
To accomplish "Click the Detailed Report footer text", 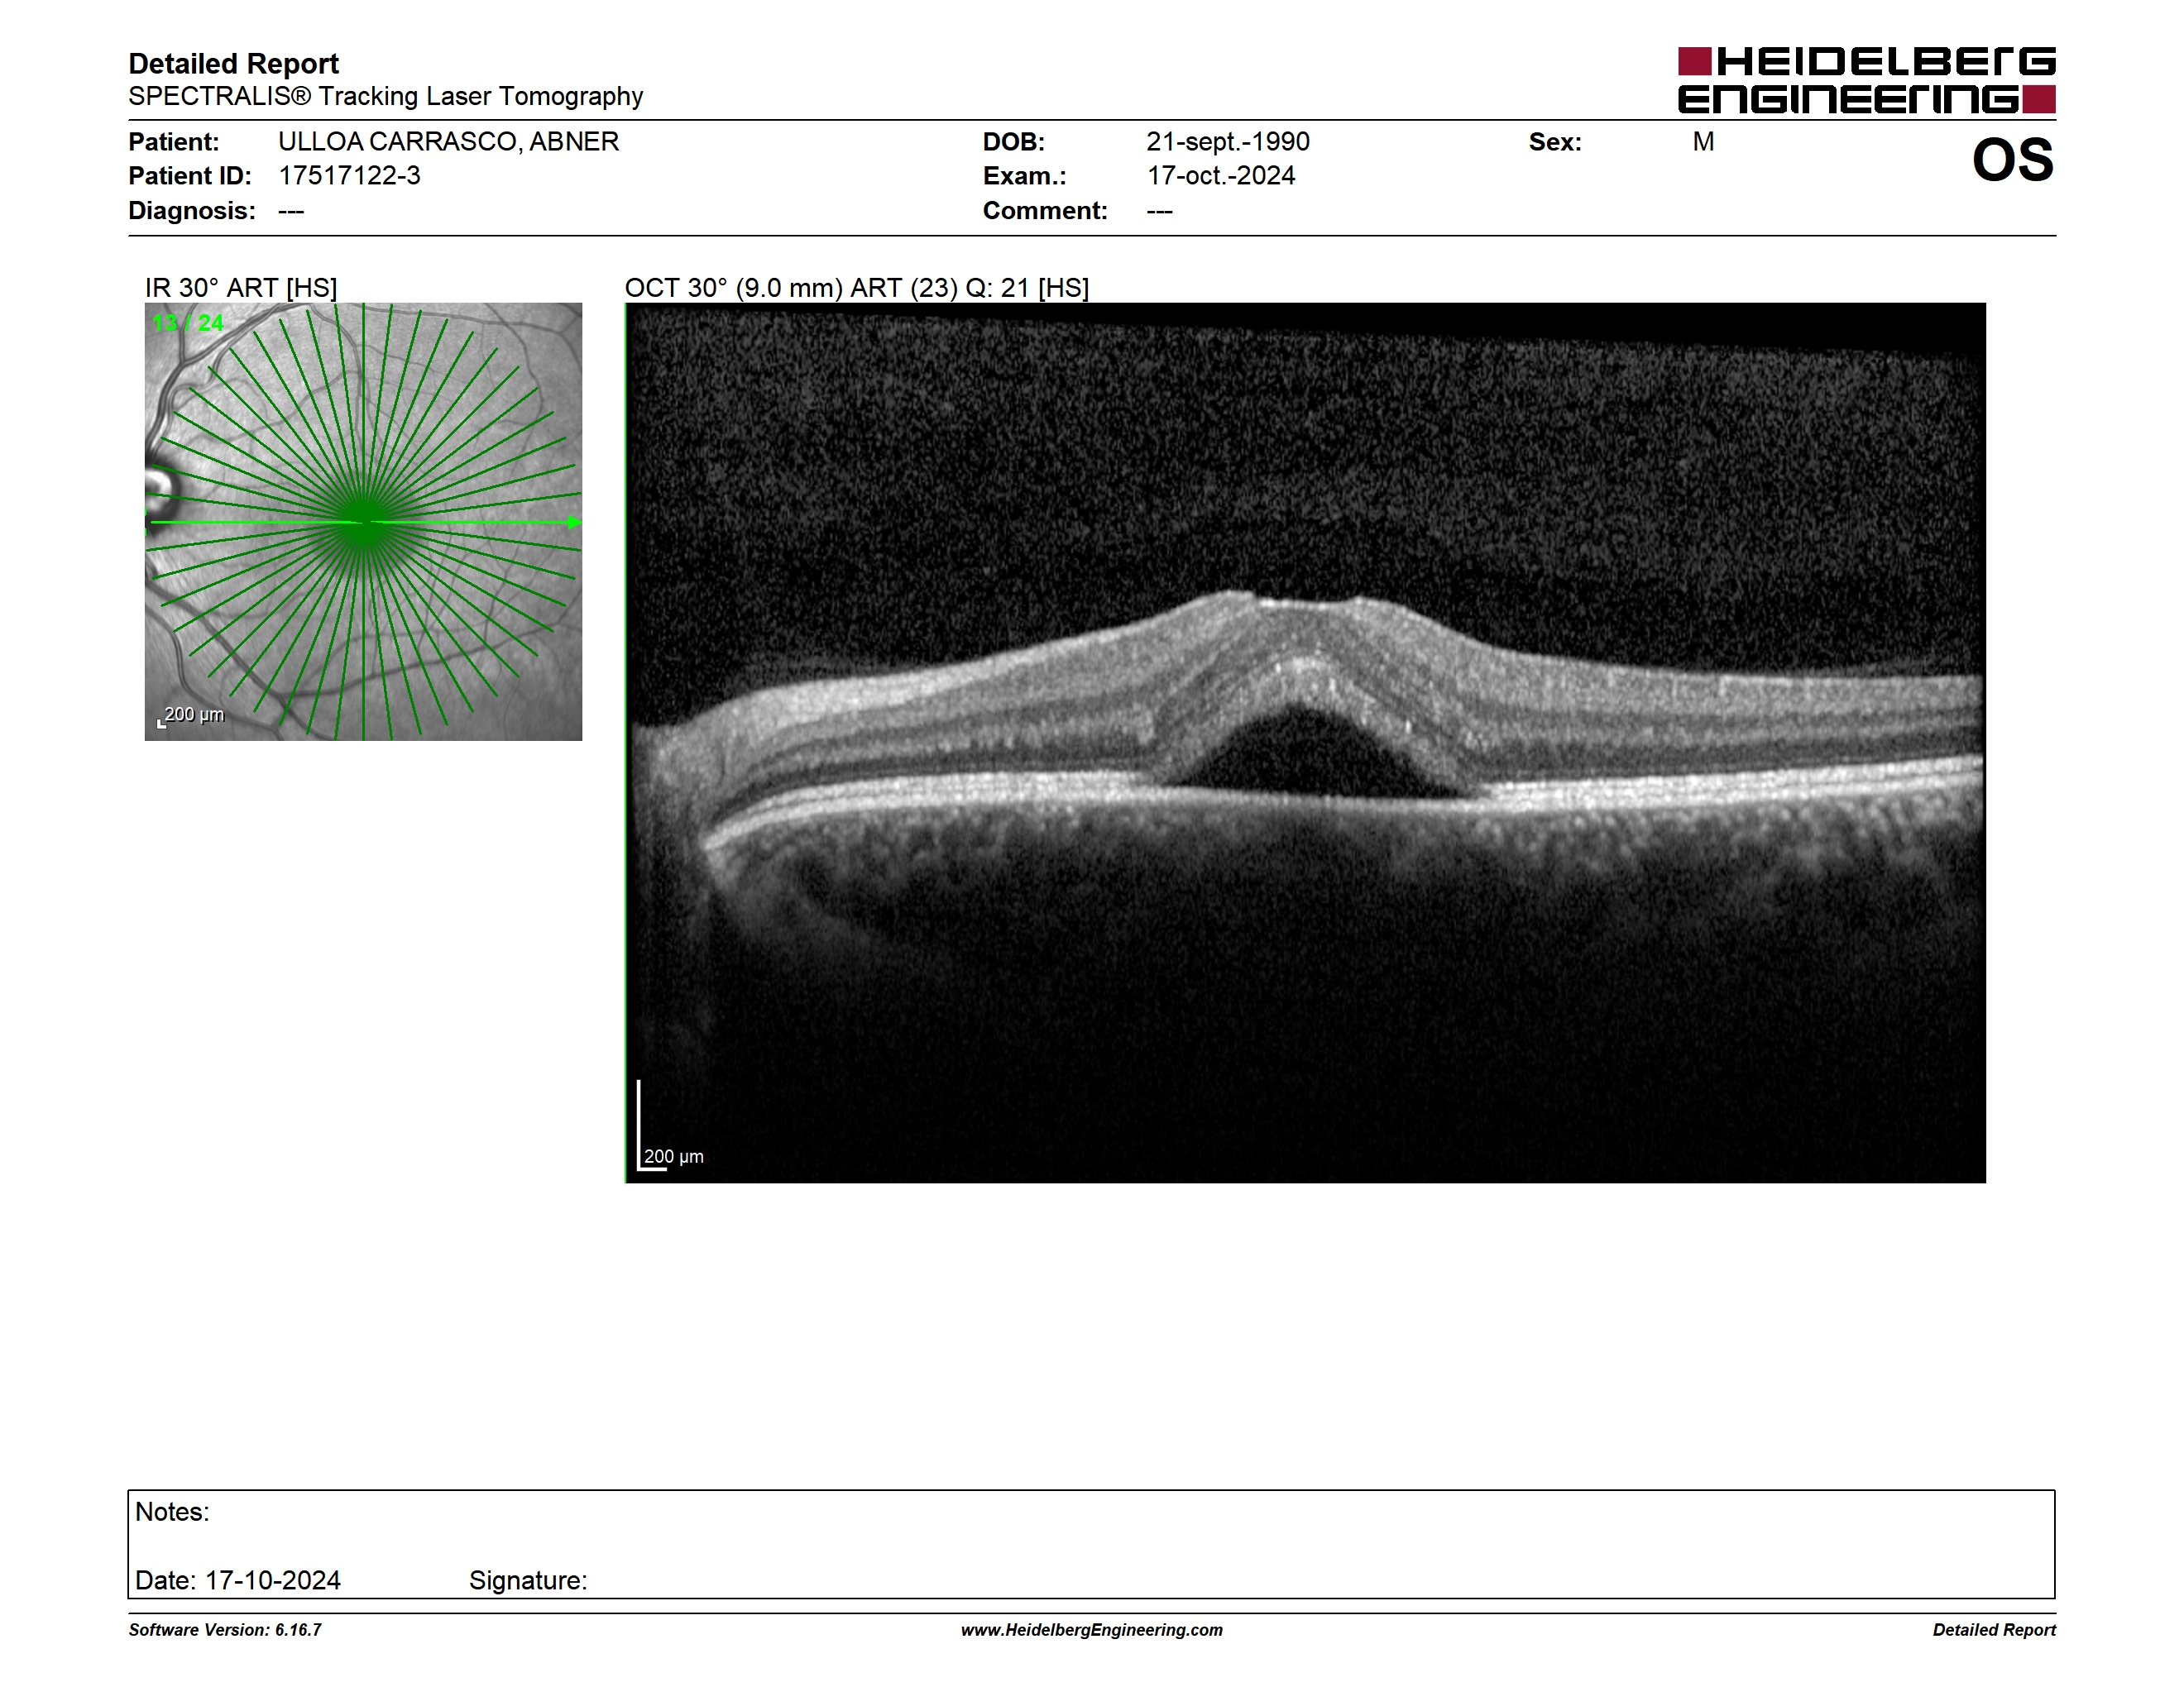I will coord(1994,1630).
